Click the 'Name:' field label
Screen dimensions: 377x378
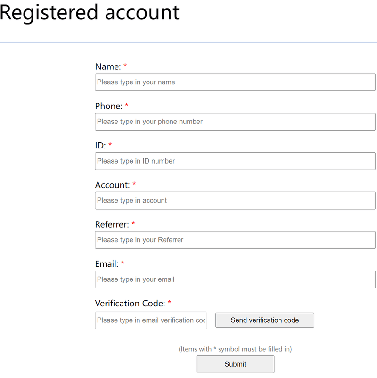click(108, 67)
